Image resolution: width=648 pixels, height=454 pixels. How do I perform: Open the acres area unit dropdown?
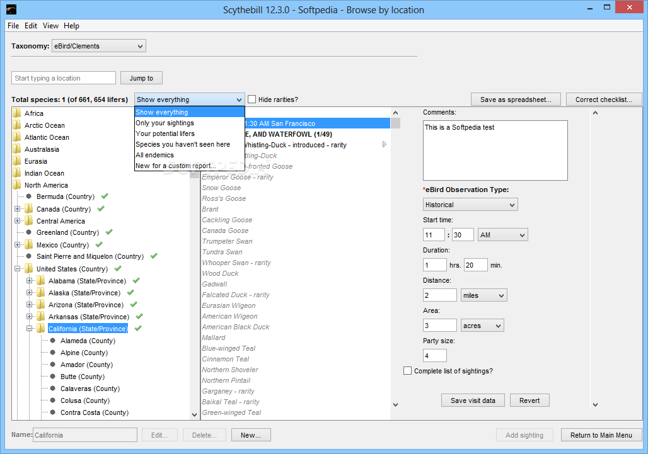pyautogui.click(x=482, y=325)
